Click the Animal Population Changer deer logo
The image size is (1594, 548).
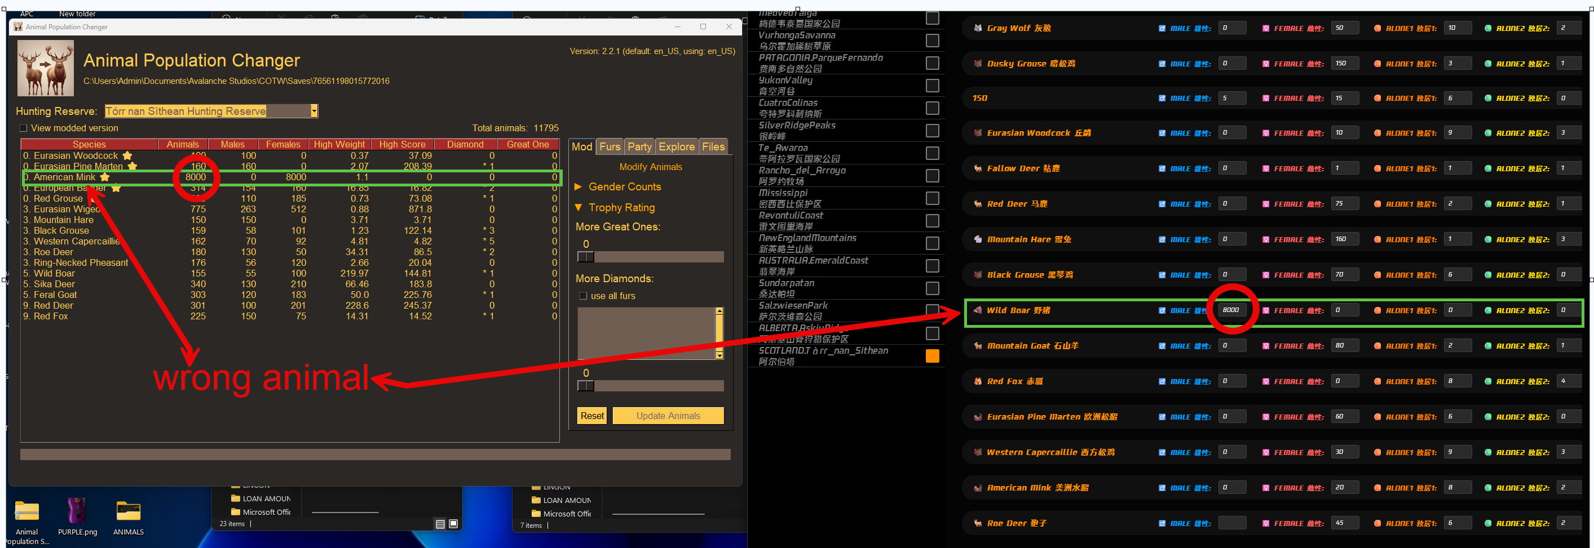point(45,68)
